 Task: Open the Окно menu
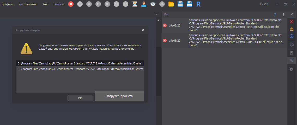point(45,4)
